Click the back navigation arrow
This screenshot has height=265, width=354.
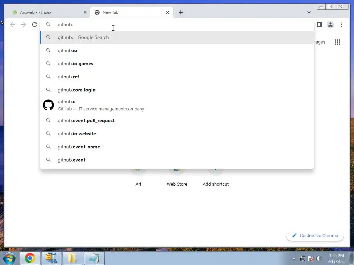click(x=12, y=24)
